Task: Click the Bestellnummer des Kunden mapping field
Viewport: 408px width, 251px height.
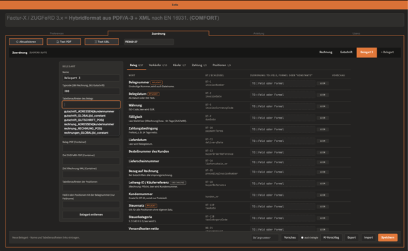Action: (282, 152)
